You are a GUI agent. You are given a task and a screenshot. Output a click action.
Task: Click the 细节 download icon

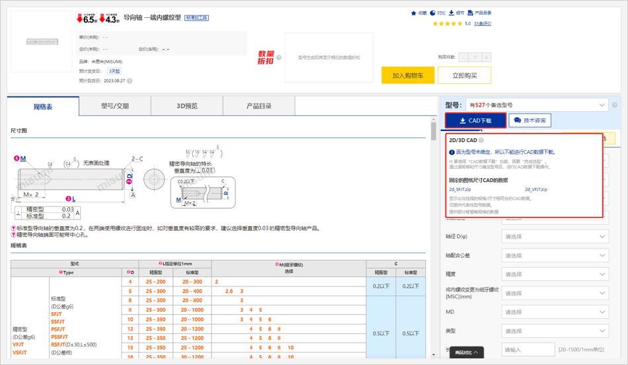[451, 13]
